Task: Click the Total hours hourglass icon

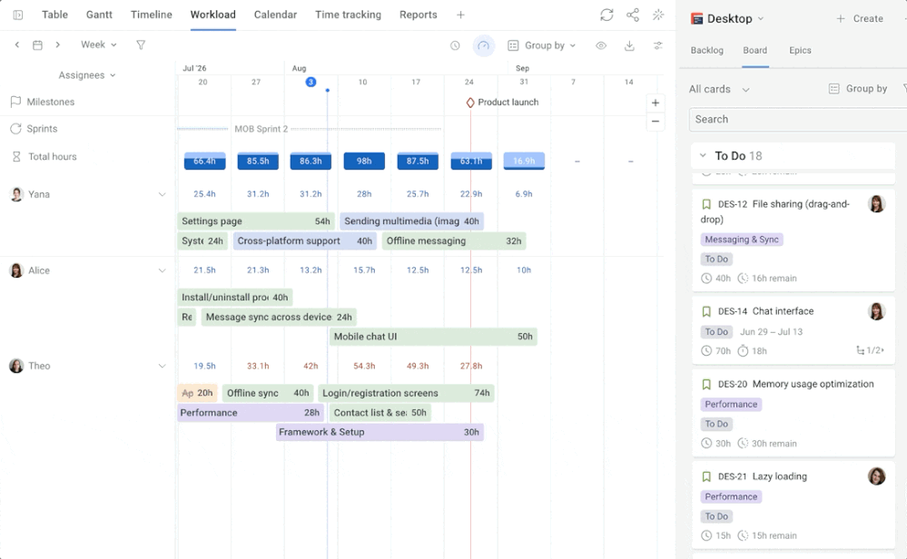Action: [16, 156]
